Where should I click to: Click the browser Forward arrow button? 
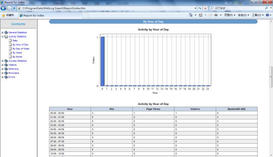9,8
